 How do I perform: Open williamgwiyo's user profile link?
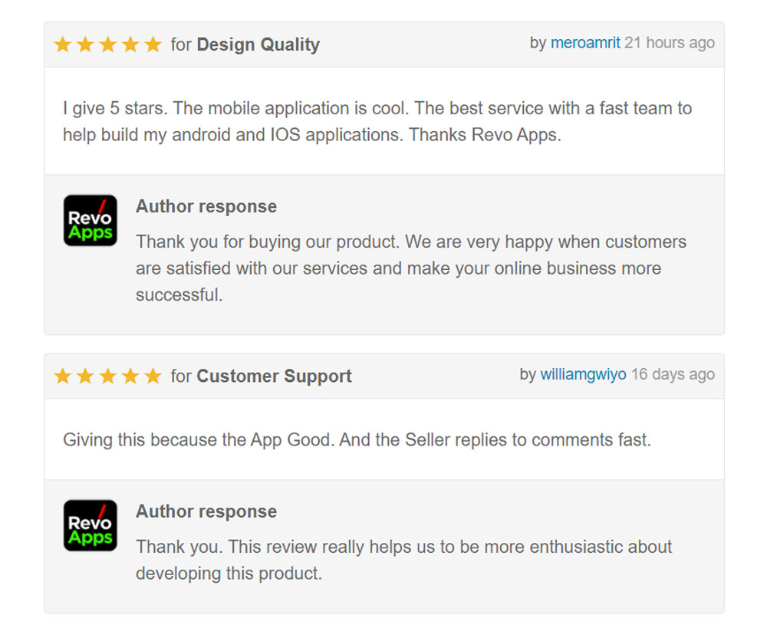click(x=583, y=374)
